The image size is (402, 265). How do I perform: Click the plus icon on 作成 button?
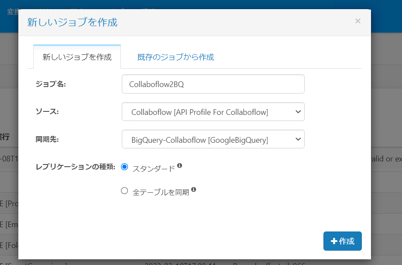pyautogui.click(x=334, y=241)
